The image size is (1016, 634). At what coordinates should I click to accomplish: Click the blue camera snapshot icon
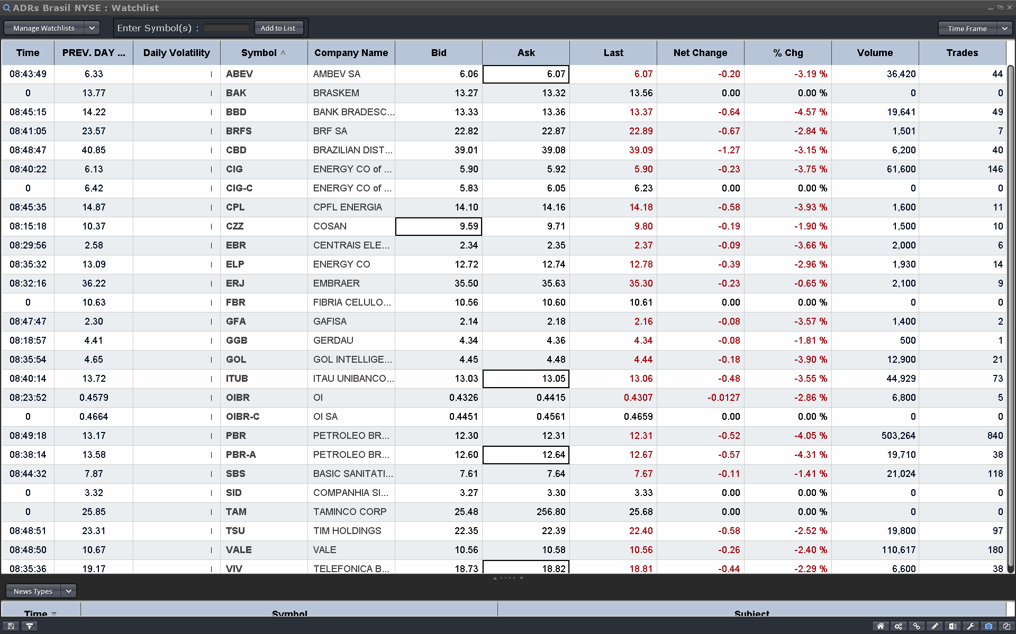[988, 626]
